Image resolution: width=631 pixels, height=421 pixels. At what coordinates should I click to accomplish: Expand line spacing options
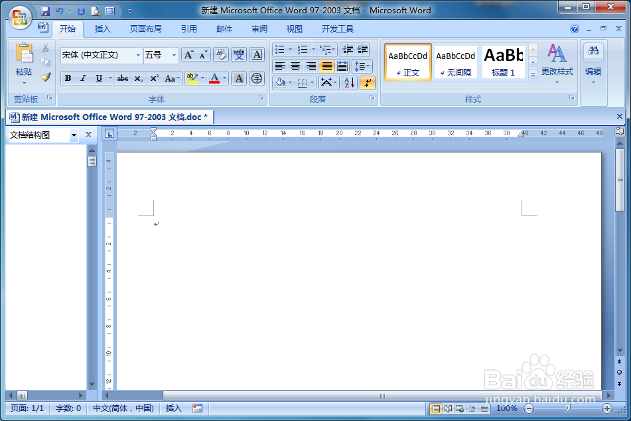pos(362,66)
